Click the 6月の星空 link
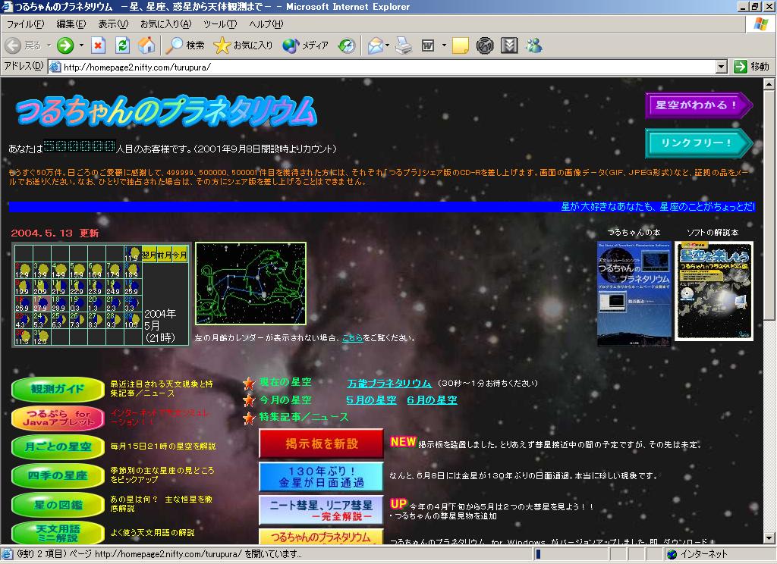777x564 pixels. (x=432, y=399)
